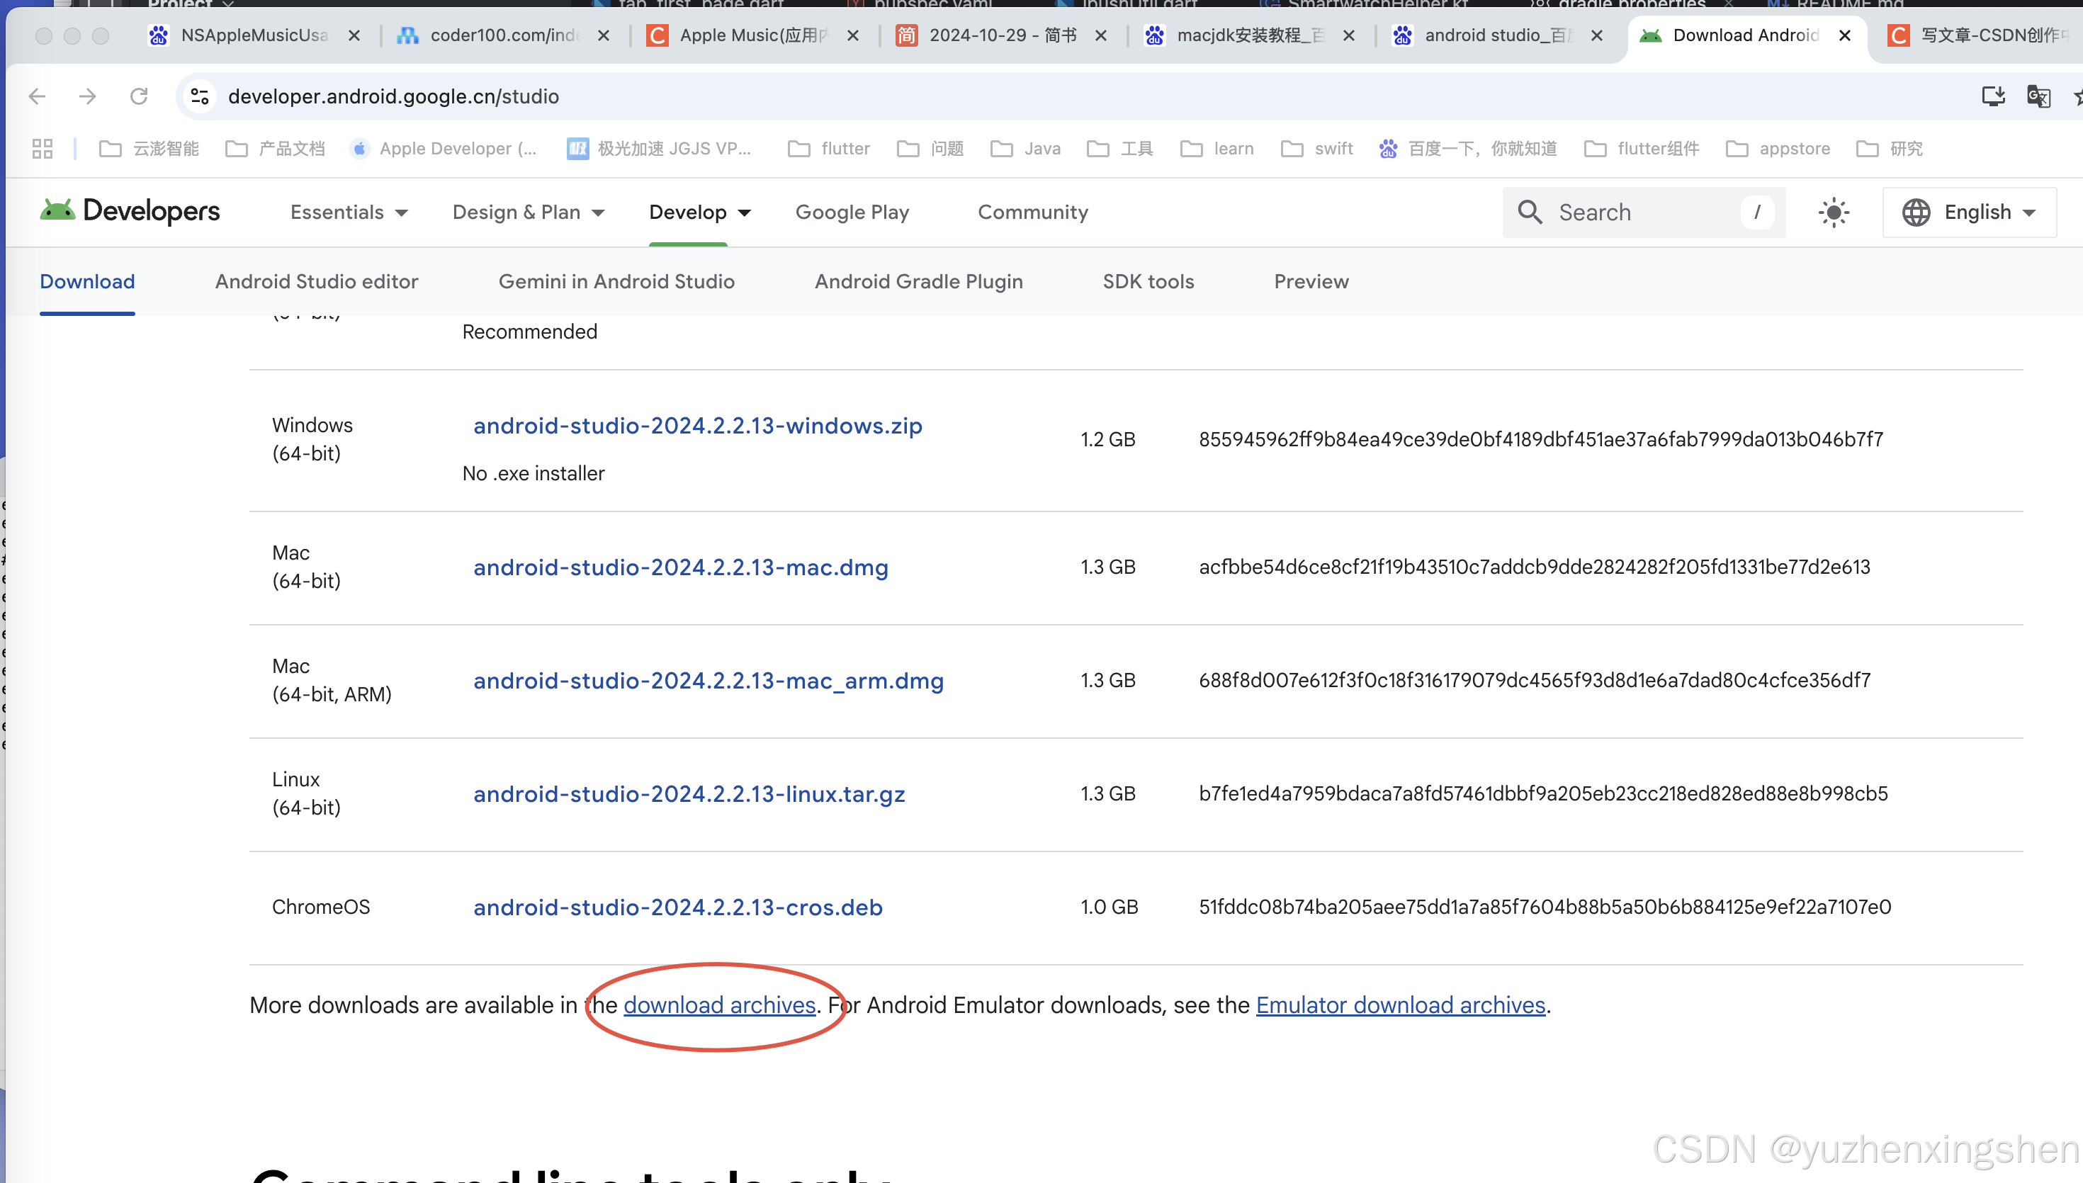Navigate back using the back arrow
Viewport: 2083px width, 1183px height.
coord(37,96)
